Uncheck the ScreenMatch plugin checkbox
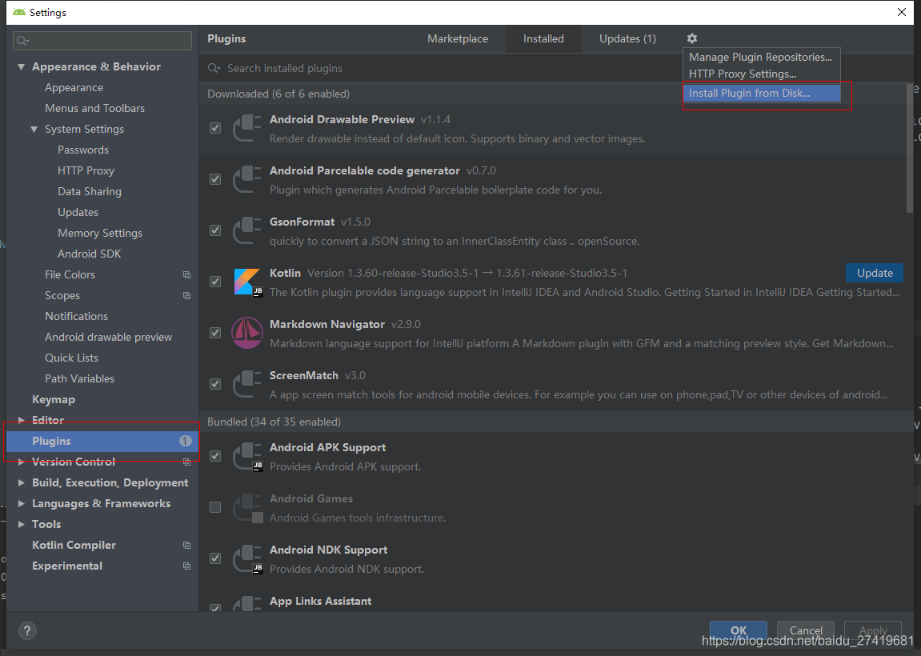The height and width of the screenshot is (656, 921). (x=215, y=383)
